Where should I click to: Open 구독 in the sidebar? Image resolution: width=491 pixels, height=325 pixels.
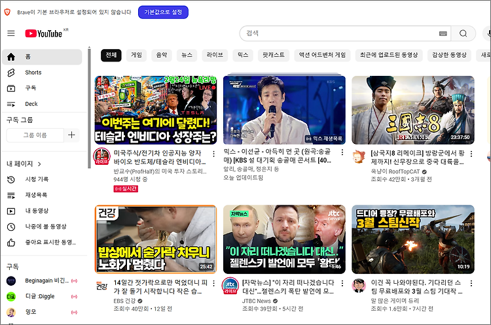coord(42,88)
